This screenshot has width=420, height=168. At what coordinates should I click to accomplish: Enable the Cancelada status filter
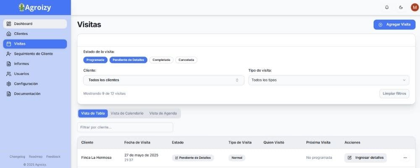point(186,60)
